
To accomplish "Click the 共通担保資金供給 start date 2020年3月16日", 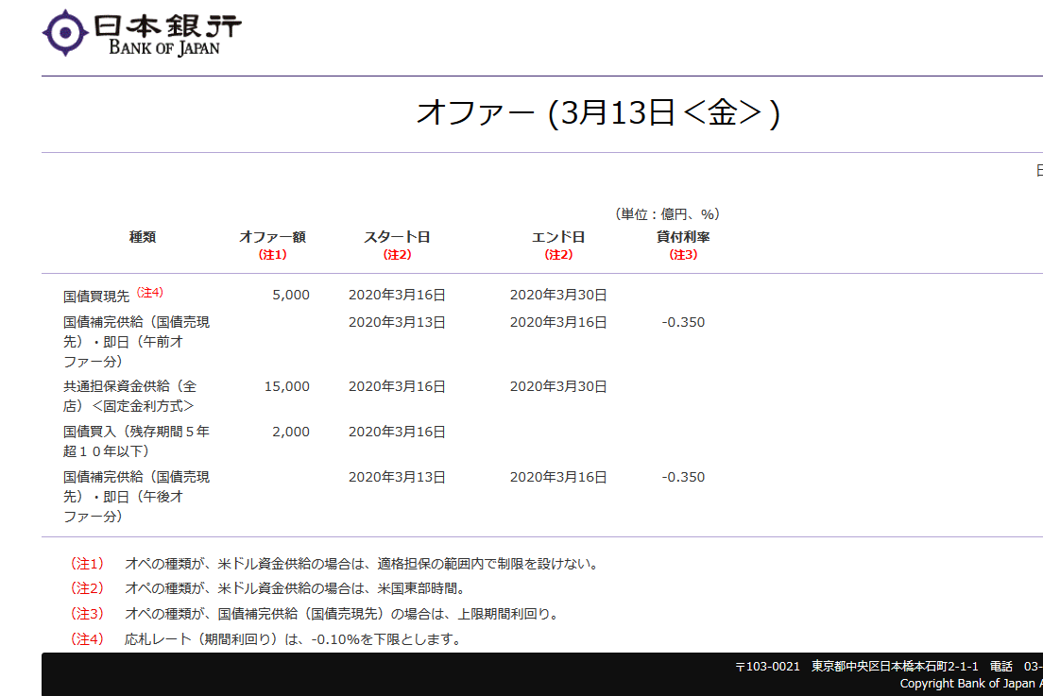I will (x=397, y=386).
